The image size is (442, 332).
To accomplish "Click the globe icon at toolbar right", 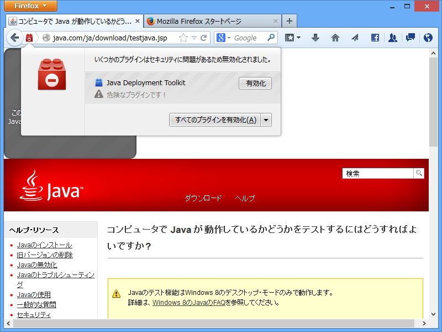I will coord(428,38).
